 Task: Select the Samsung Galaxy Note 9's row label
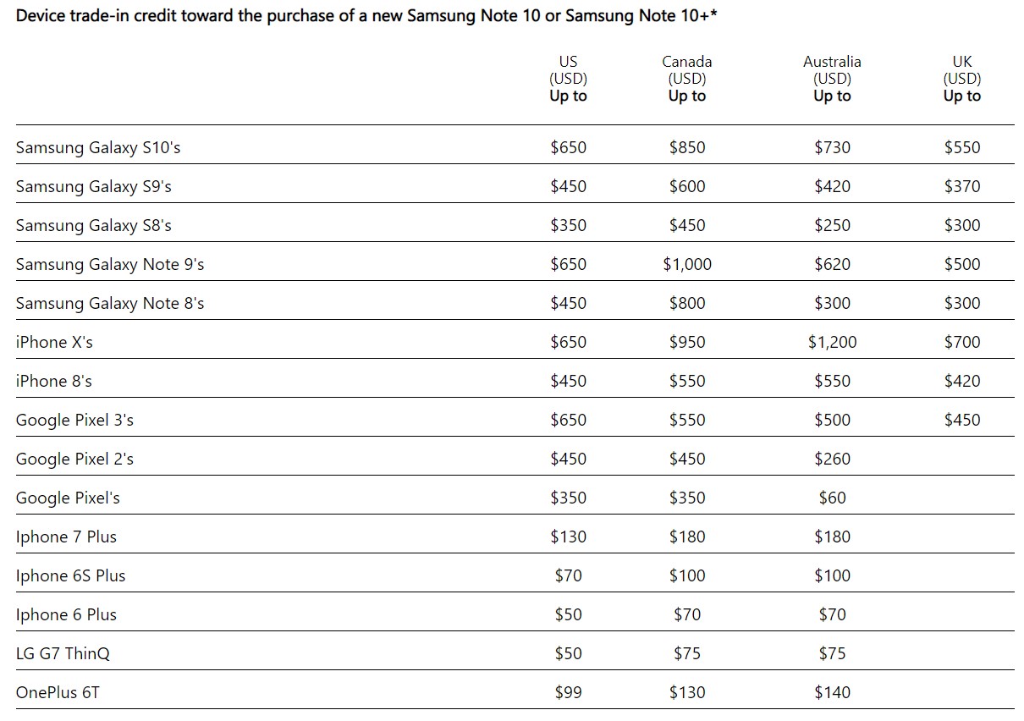(x=110, y=265)
